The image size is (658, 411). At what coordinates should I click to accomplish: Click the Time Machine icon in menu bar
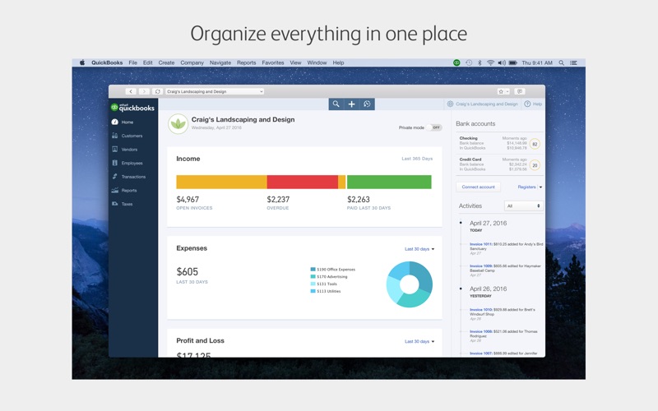[469, 62]
